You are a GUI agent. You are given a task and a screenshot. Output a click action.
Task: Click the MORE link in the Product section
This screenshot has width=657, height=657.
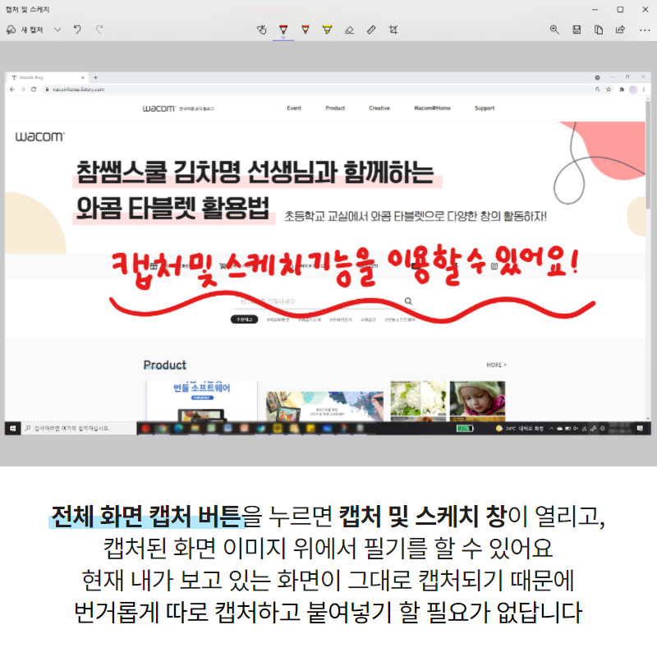point(496,365)
